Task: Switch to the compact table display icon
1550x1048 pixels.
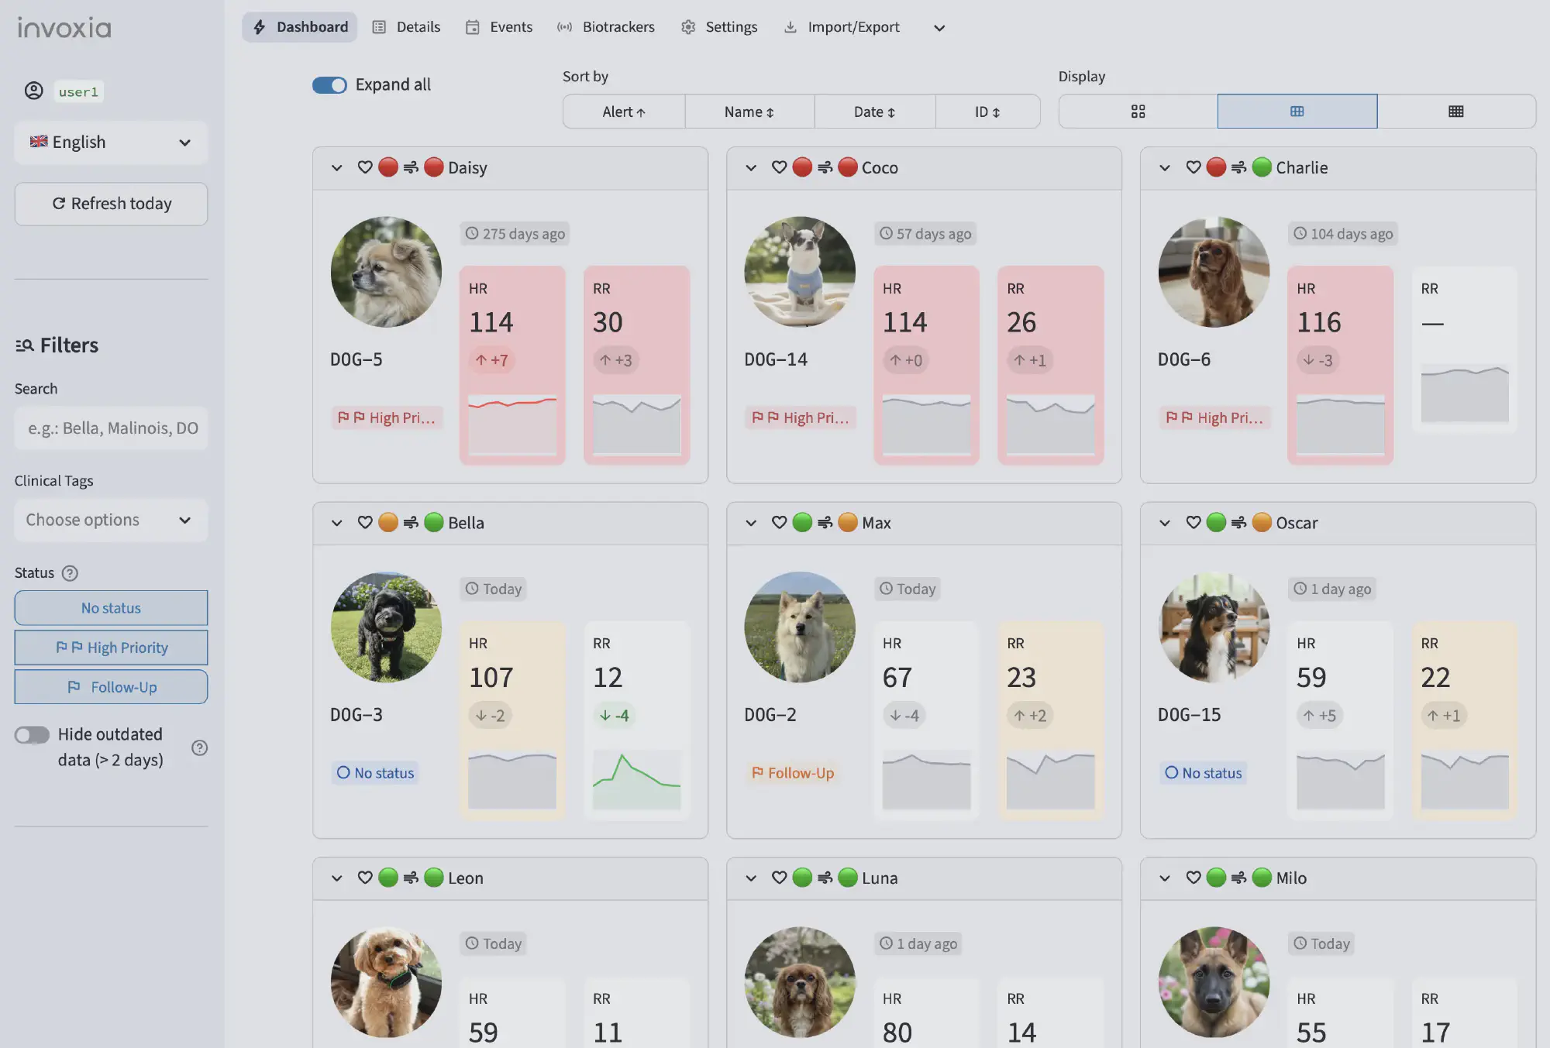Action: click(x=1455, y=111)
